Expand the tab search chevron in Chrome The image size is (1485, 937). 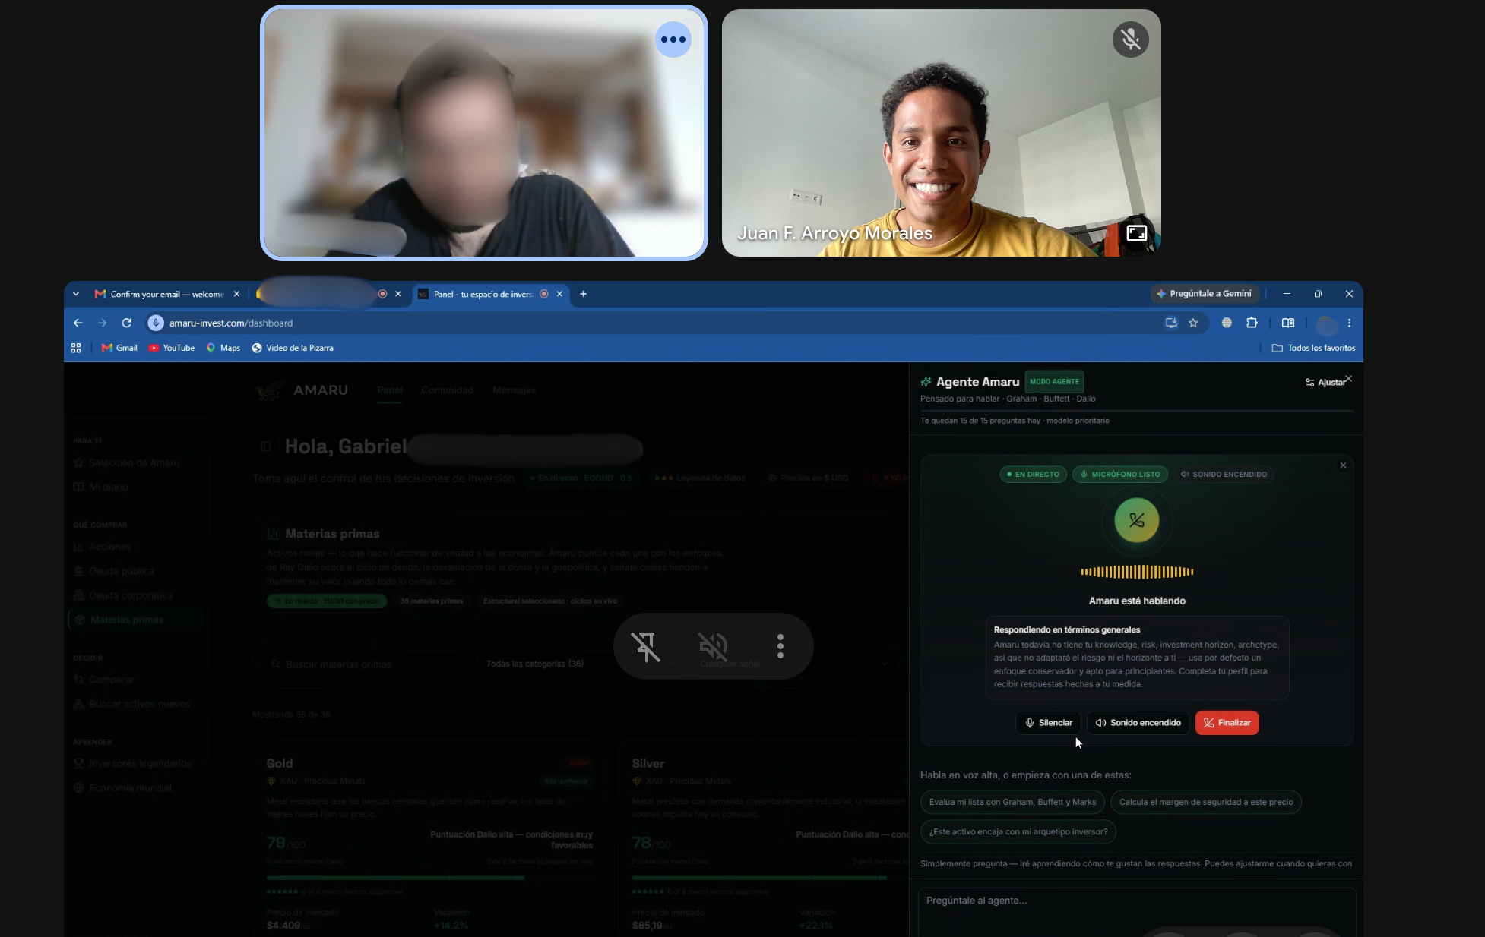point(75,294)
